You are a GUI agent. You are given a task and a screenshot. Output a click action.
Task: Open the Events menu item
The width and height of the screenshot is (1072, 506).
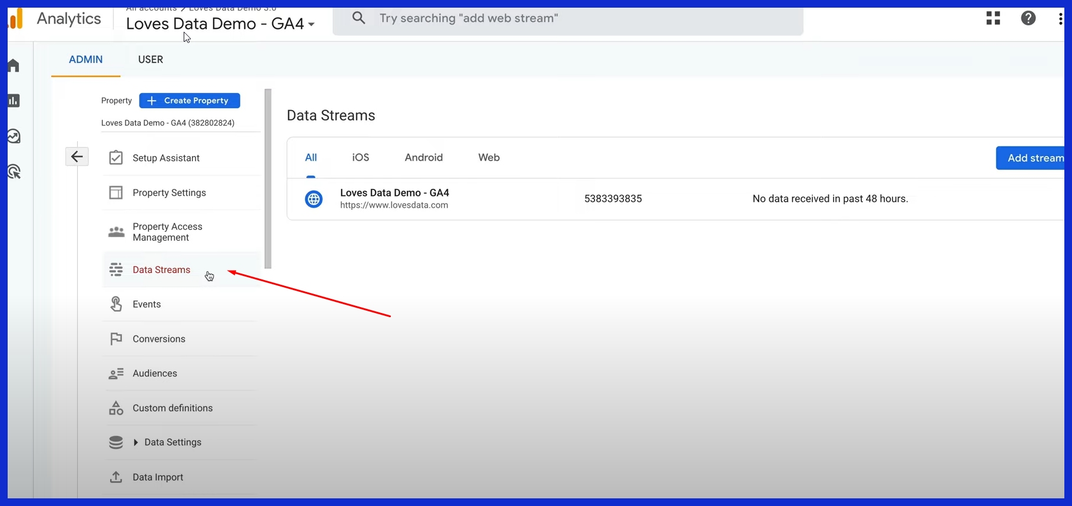147,304
